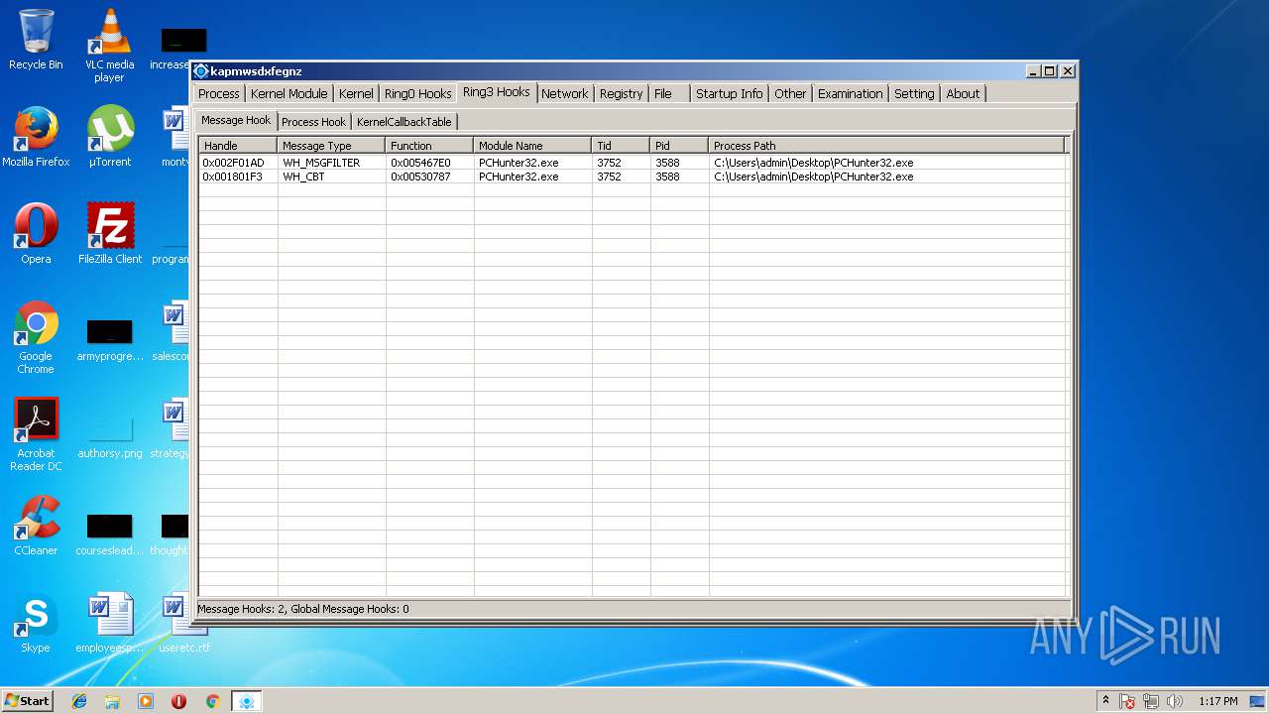Select the armyprogre... desktop file
Image resolution: width=1269 pixels, height=714 pixels.
click(109, 338)
